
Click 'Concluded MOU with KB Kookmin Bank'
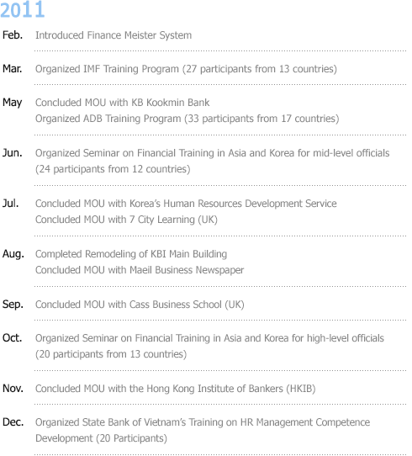(x=122, y=103)
